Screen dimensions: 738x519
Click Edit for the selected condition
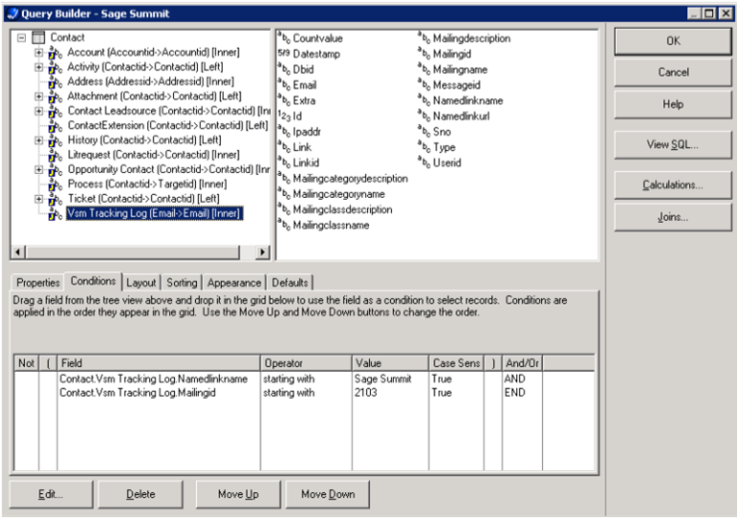pos(51,494)
